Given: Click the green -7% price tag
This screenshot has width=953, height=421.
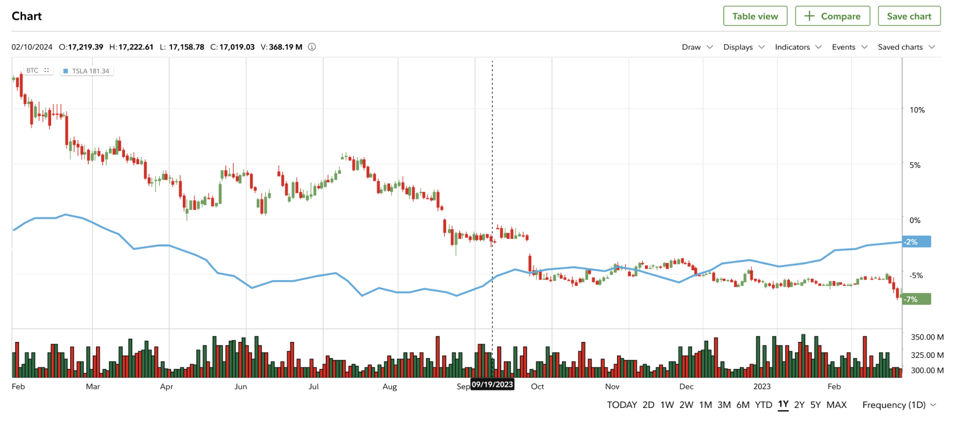Looking at the screenshot, I should [x=915, y=299].
